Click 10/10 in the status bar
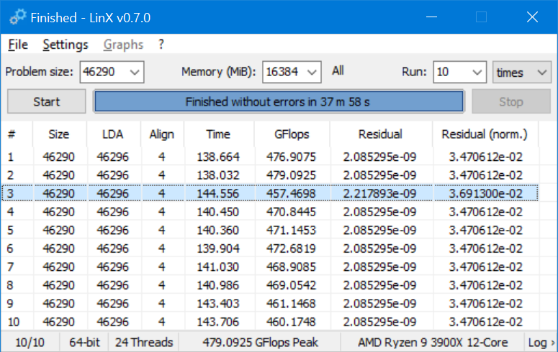Viewport: 558px width, 352px height. click(x=30, y=343)
